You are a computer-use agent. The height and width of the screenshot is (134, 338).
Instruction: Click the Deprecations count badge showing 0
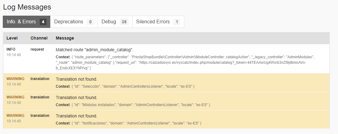(x=90, y=22)
